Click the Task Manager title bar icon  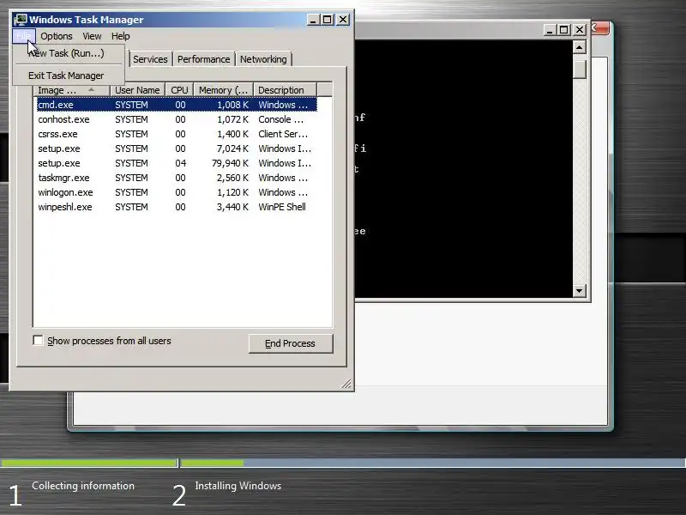coord(20,20)
